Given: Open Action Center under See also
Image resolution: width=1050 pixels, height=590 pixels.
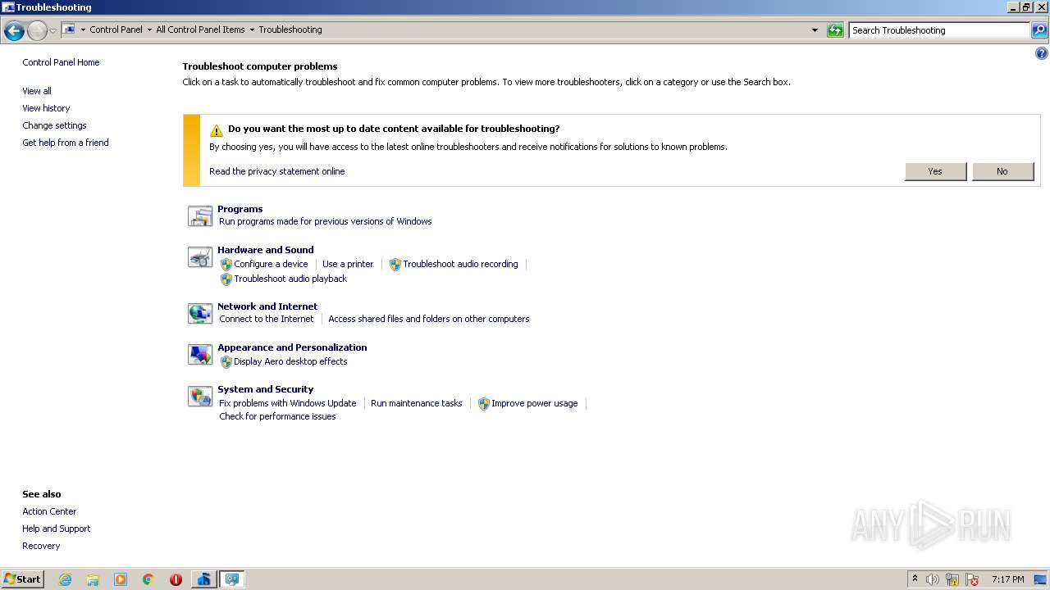Looking at the screenshot, I should pos(49,511).
